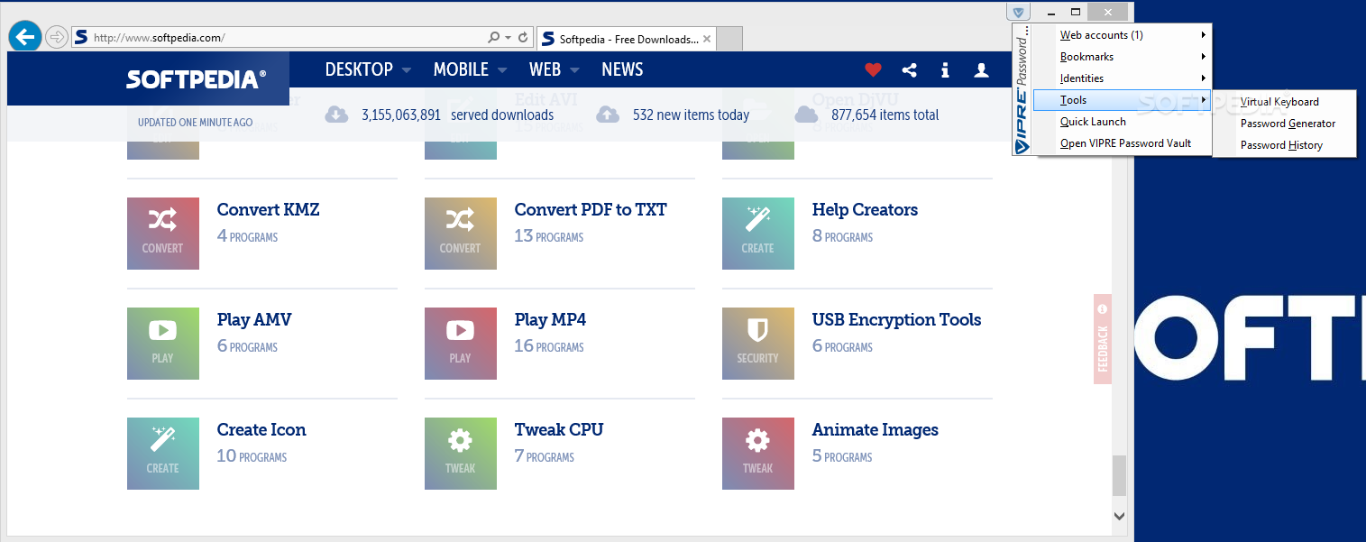This screenshot has height=542, width=1366.
Task: Click the browser forward arrow button
Action: pos(57,37)
